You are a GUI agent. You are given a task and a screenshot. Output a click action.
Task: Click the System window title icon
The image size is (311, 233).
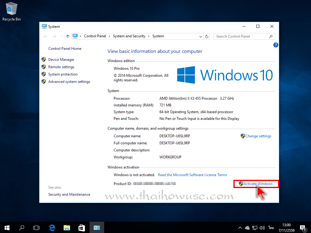44,26
